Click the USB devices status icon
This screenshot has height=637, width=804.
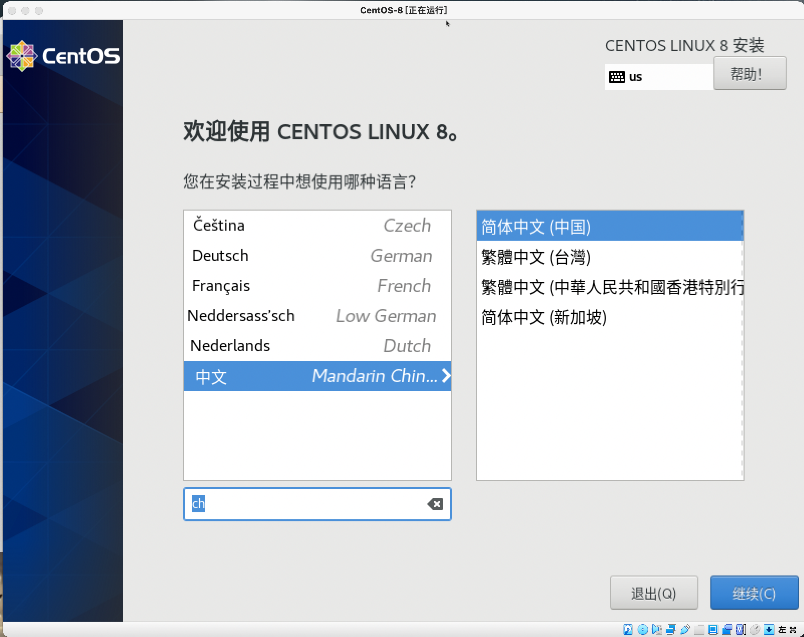pos(685,630)
